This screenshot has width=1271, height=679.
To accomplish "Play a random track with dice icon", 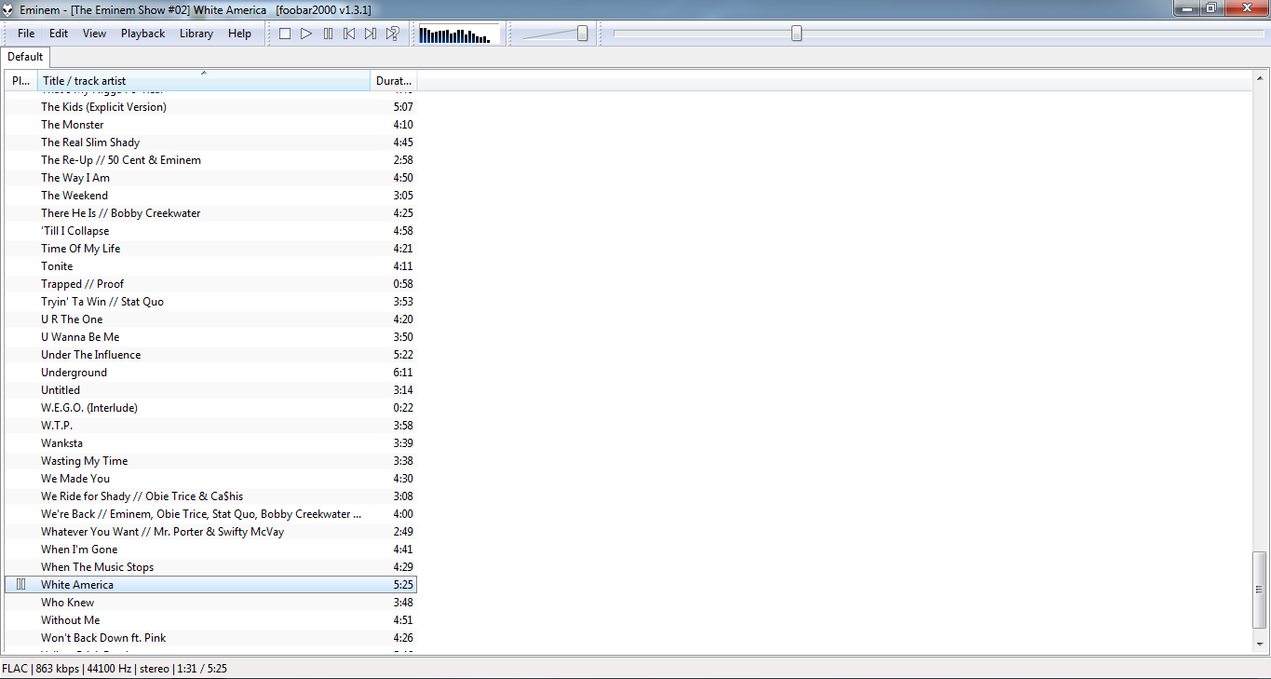I will (x=392, y=34).
